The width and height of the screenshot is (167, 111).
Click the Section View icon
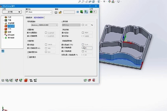point(90,2)
